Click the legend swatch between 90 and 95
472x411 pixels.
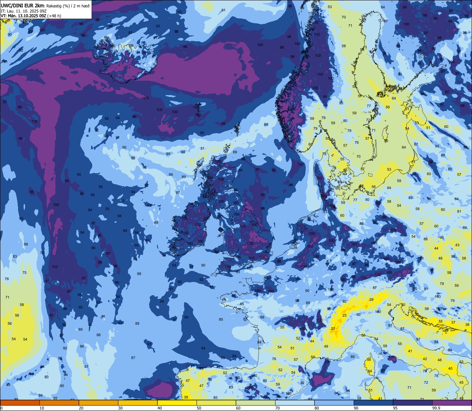(373, 403)
